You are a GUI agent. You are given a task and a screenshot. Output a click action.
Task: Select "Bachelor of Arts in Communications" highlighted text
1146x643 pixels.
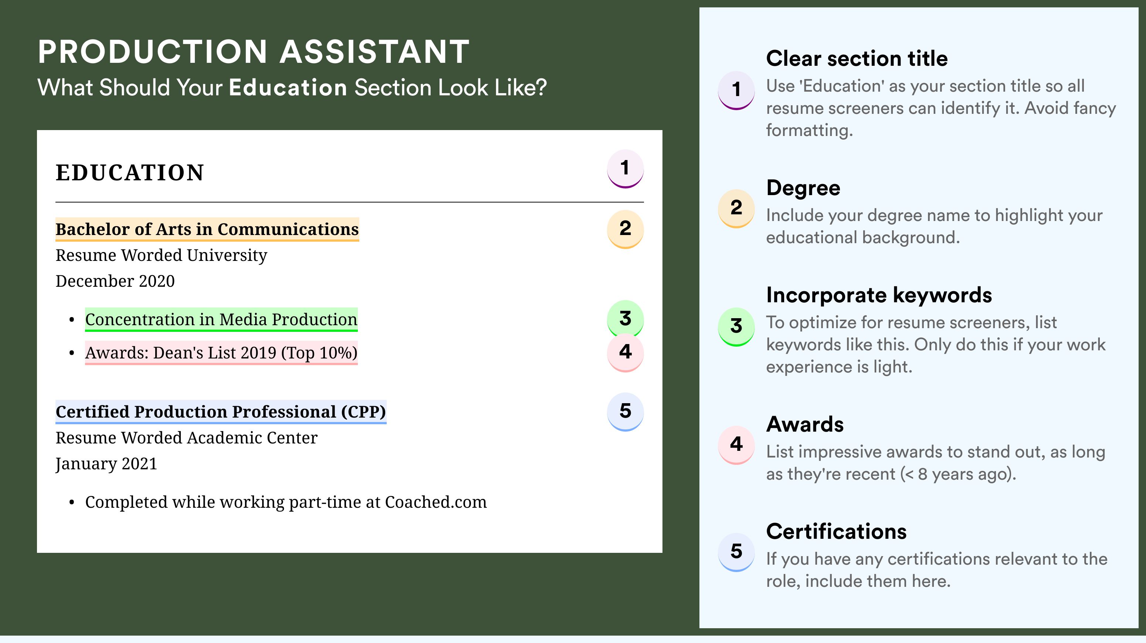[207, 229]
